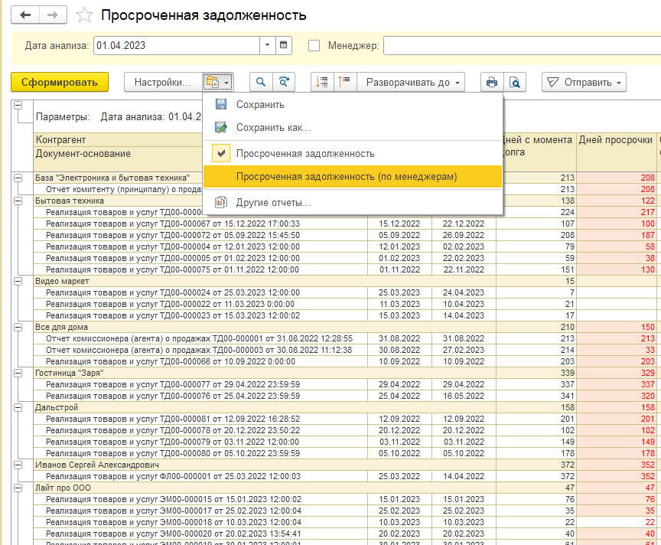Collapse the Гостиница "Заря" group
The height and width of the screenshot is (545, 661).
(18, 373)
